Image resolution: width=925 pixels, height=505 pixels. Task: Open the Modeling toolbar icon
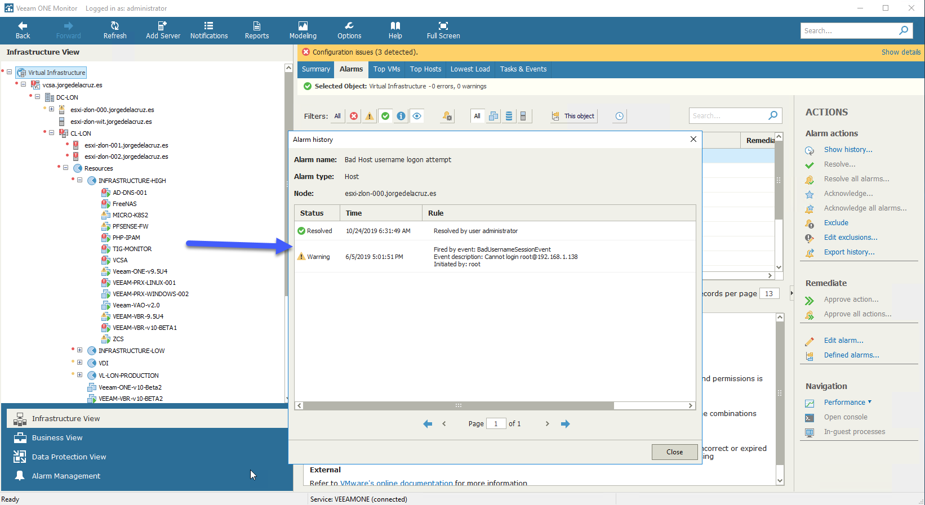(x=303, y=30)
